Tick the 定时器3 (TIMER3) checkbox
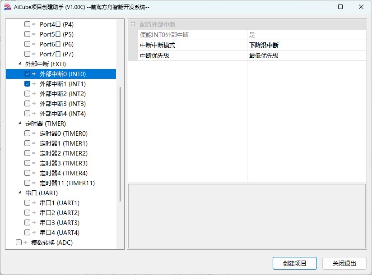Image resolution: width=372 pixels, height=275 pixels. click(27, 163)
